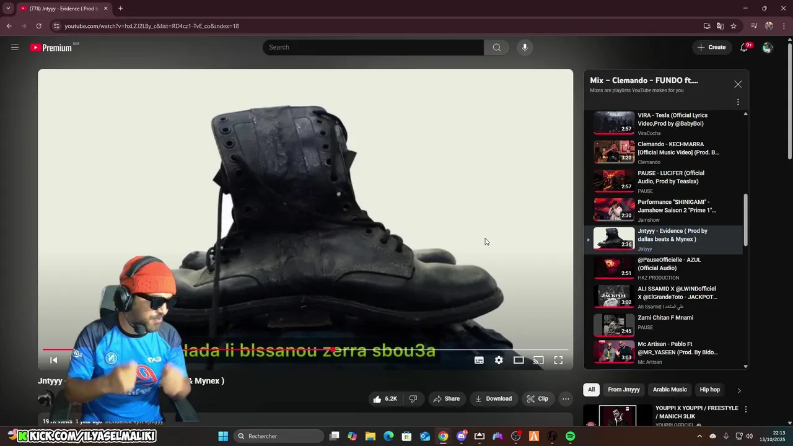The height and width of the screenshot is (446, 793).
Task: Open YouTube notifications bell
Action: pyautogui.click(x=745, y=47)
